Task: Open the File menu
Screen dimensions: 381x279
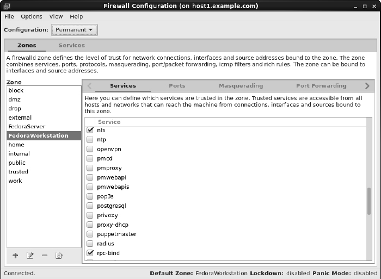Action: click(x=9, y=16)
